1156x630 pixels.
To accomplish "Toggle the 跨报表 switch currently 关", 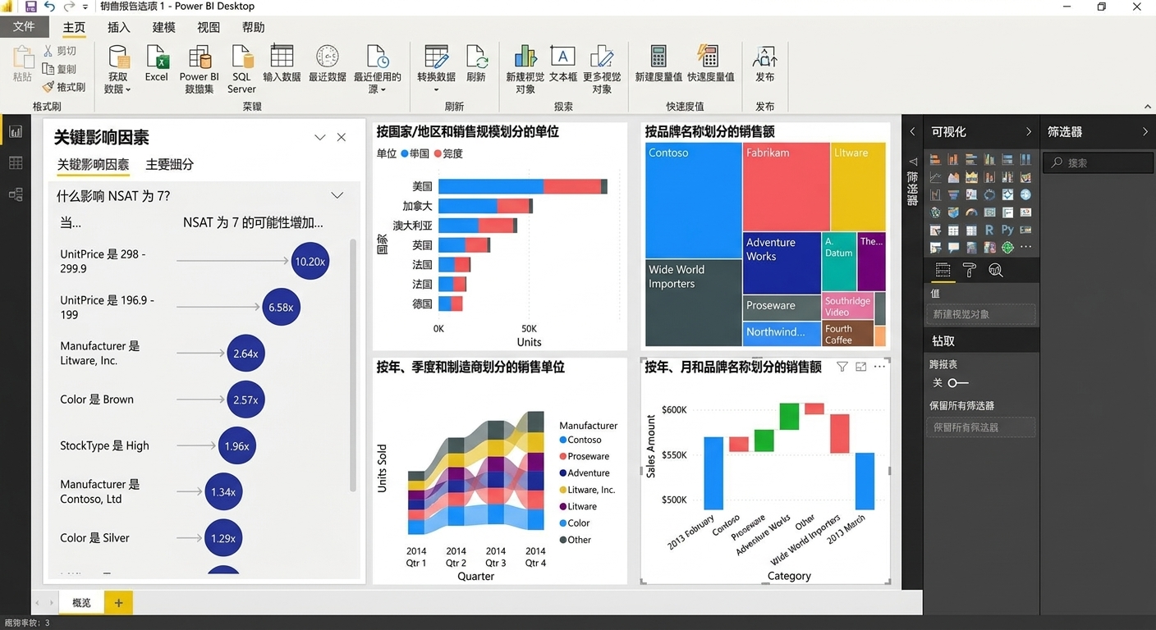I will (x=958, y=383).
